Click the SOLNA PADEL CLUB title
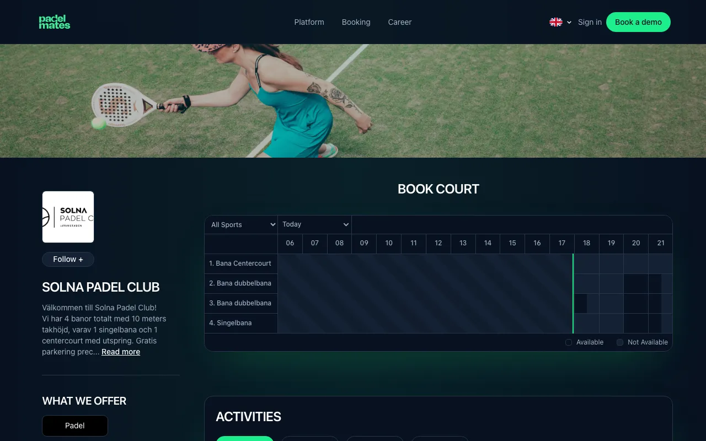Image resolution: width=706 pixels, height=441 pixels. coord(101,287)
